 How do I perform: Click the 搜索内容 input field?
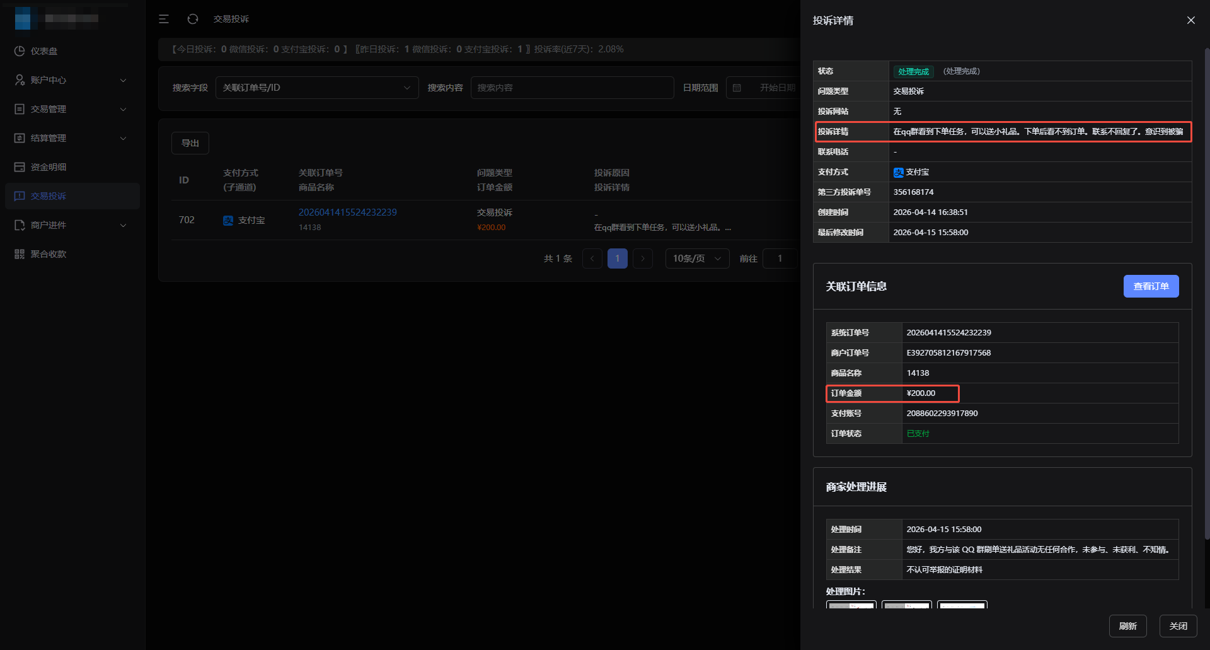[x=572, y=88]
